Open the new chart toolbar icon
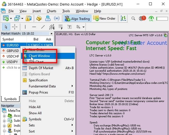169x135 pixels. [6, 19]
